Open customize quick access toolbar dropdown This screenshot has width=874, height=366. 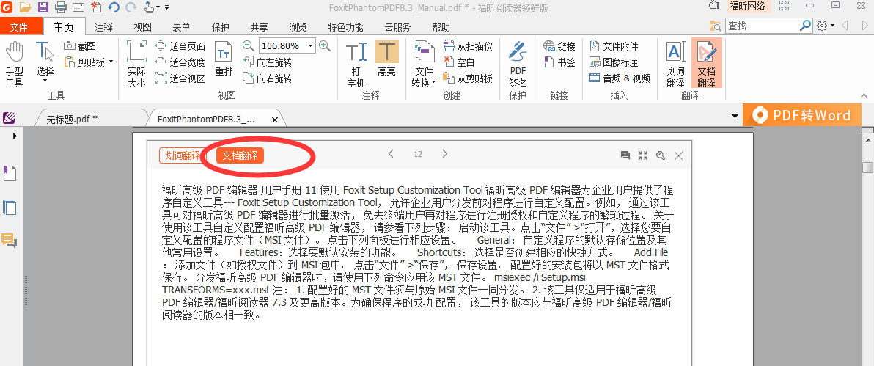click(x=167, y=8)
